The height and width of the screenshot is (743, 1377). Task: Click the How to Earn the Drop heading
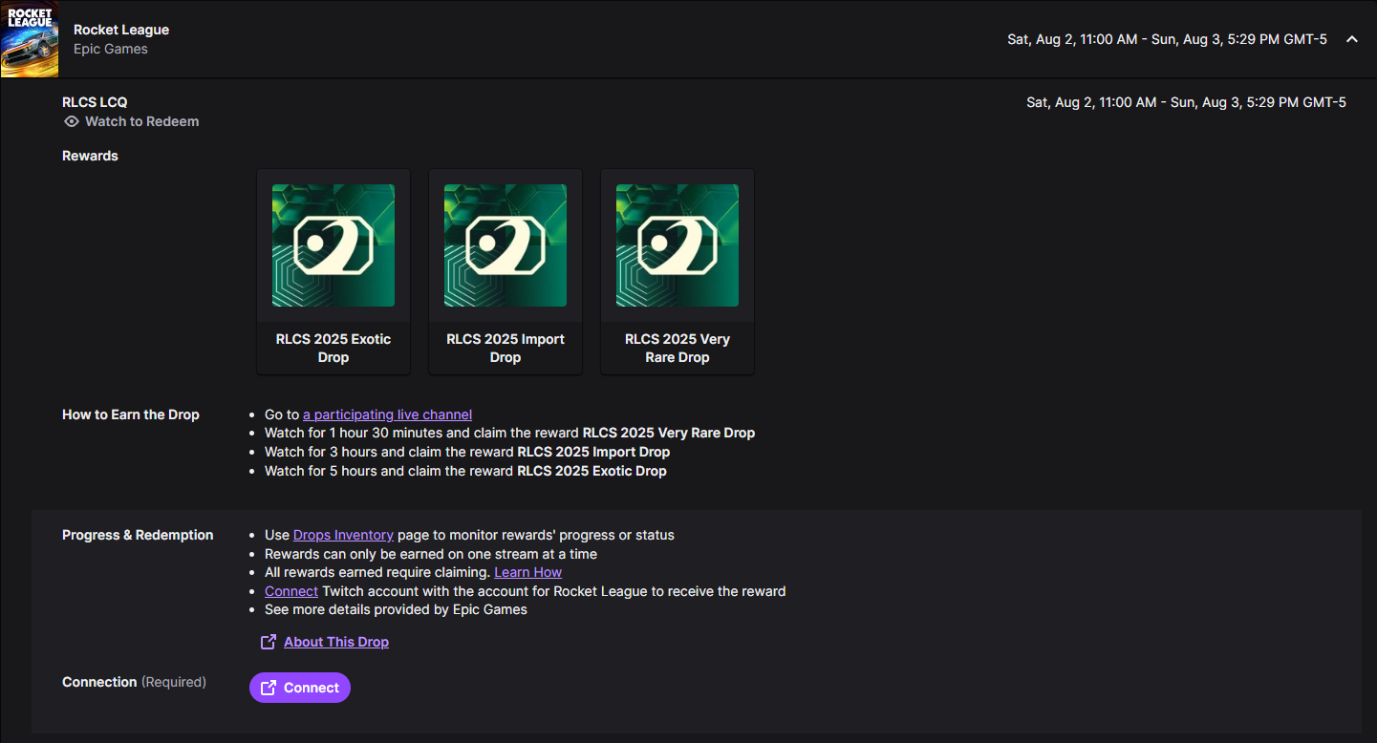[x=131, y=414]
